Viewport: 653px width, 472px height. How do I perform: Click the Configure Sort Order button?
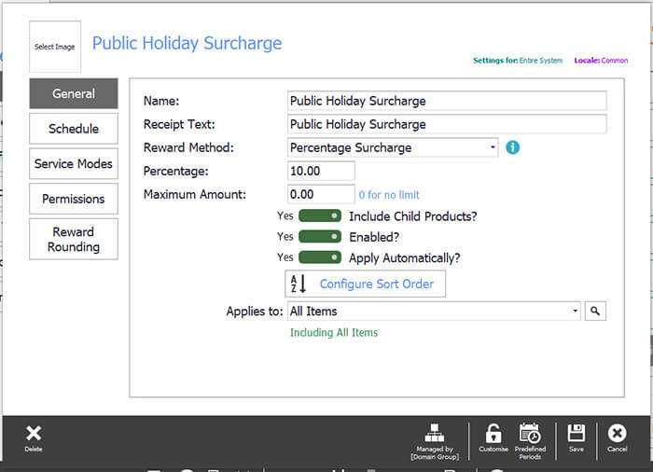(365, 284)
